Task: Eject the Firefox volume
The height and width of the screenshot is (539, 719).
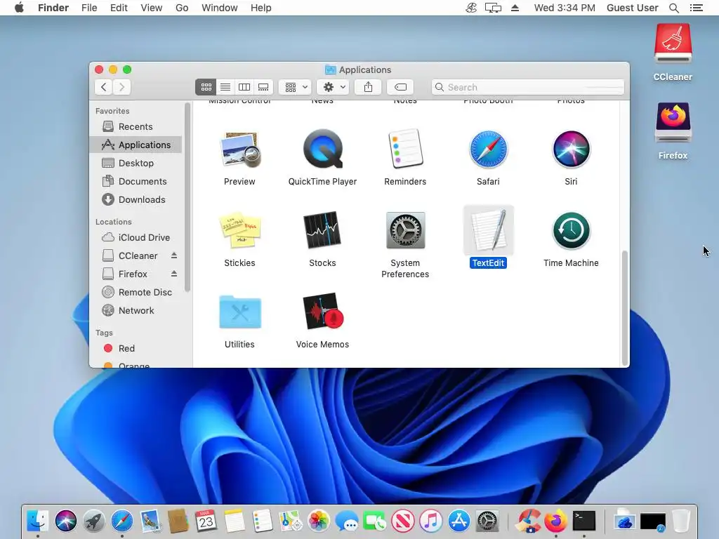Action: [174, 274]
